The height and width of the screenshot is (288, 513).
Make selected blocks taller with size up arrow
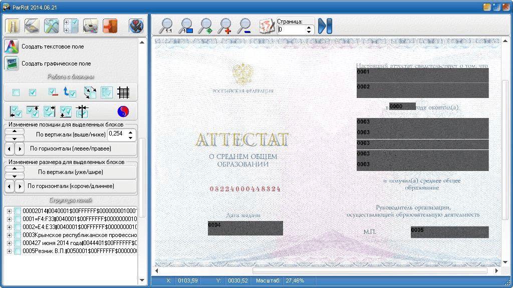click(x=15, y=169)
